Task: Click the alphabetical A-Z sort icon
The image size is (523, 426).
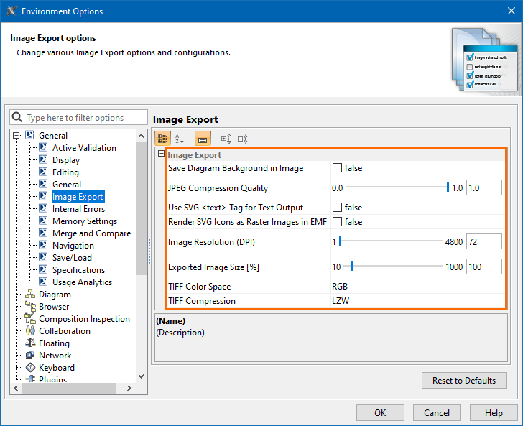Action: click(x=180, y=139)
